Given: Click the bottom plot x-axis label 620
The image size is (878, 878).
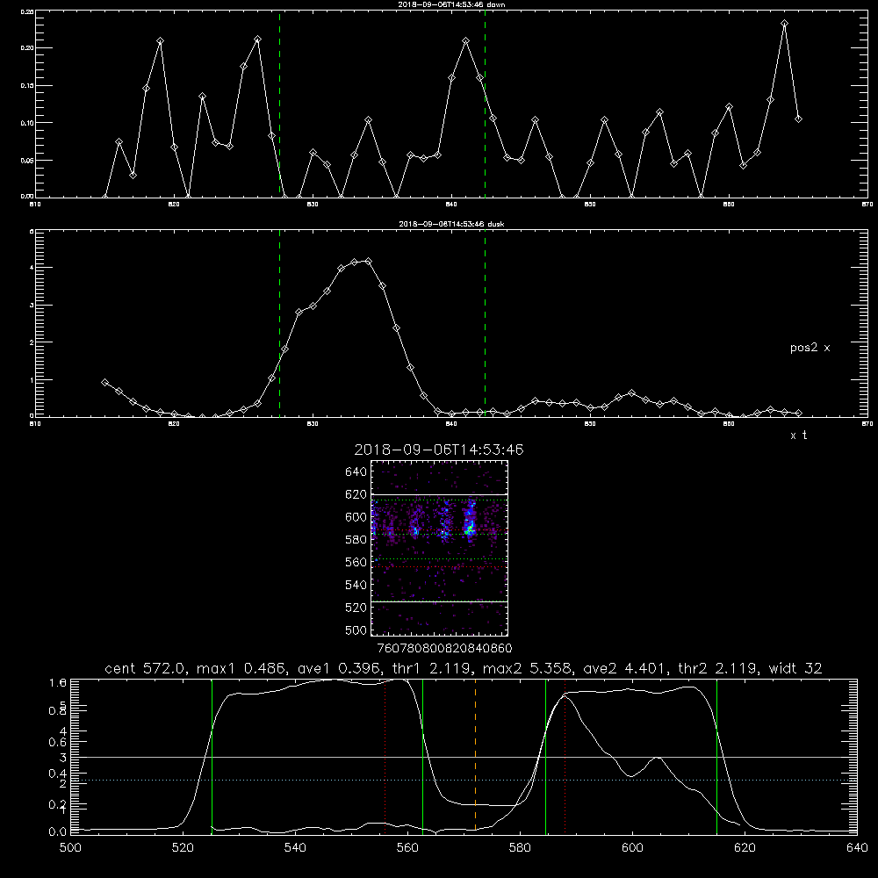Looking at the screenshot, I should (745, 848).
